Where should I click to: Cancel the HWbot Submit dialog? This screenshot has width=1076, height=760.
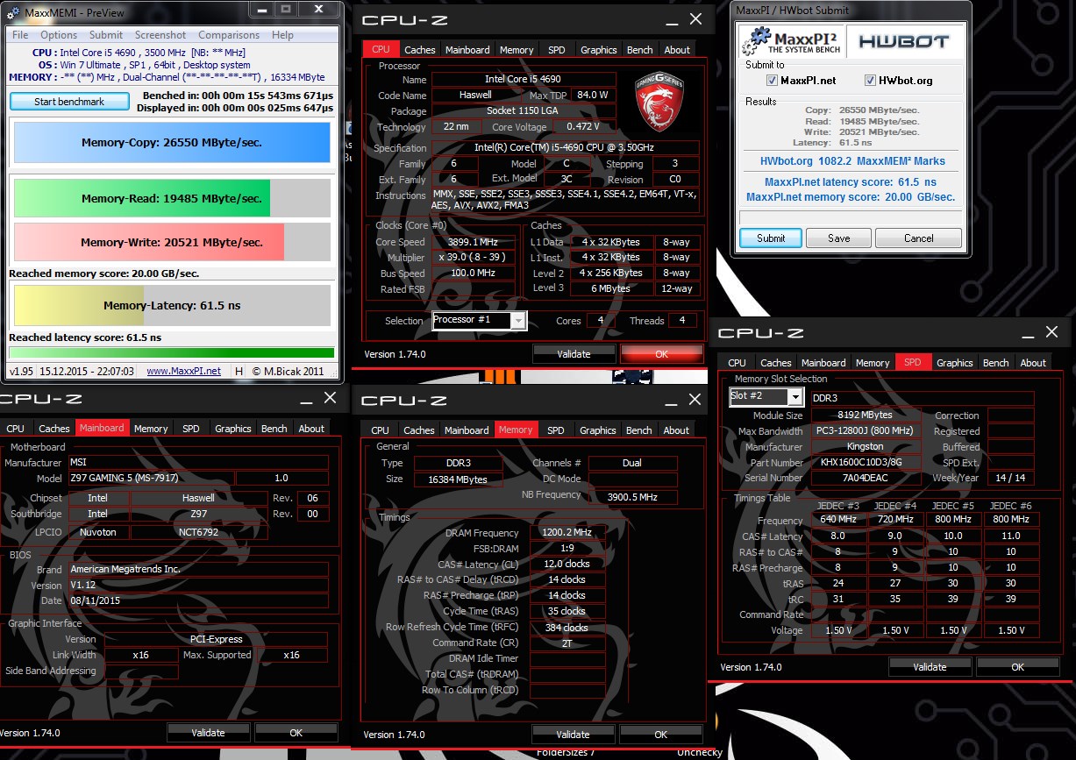click(918, 238)
